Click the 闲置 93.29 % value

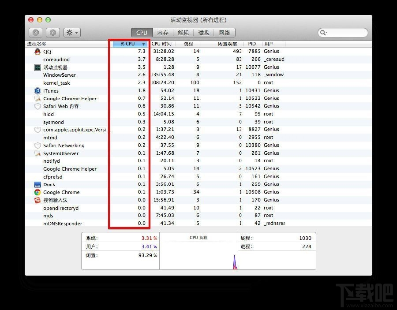148,255
